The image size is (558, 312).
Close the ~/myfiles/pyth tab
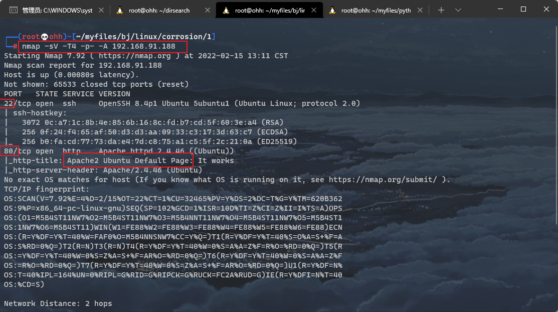[420, 10]
